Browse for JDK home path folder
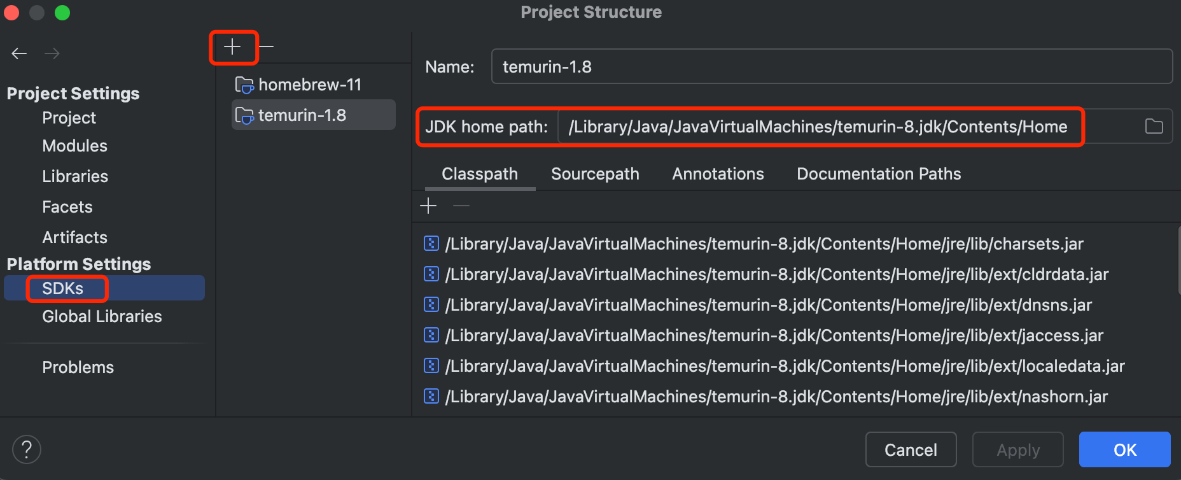The width and height of the screenshot is (1181, 480). [x=1154, y=127]
